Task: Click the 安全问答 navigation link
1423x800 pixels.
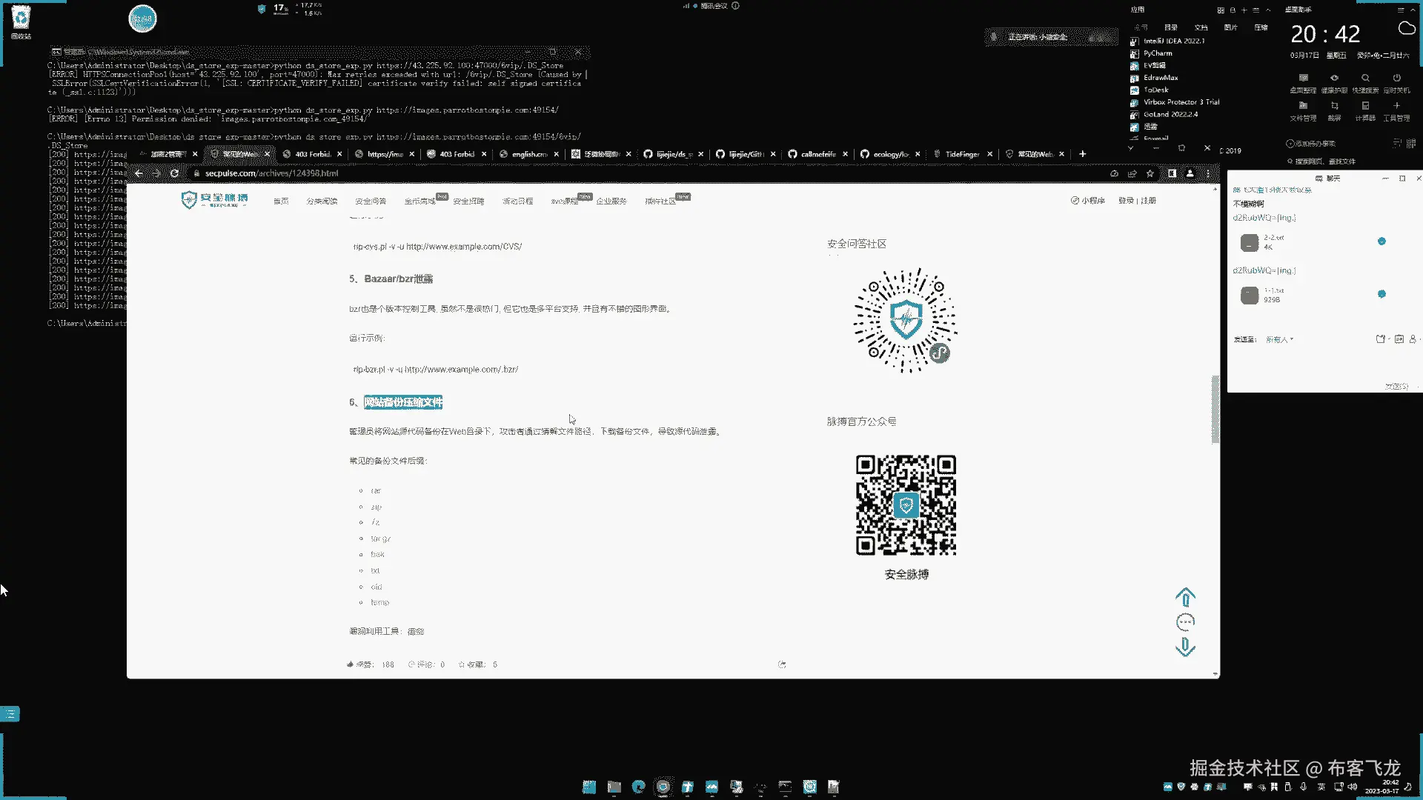Action: 371,201
